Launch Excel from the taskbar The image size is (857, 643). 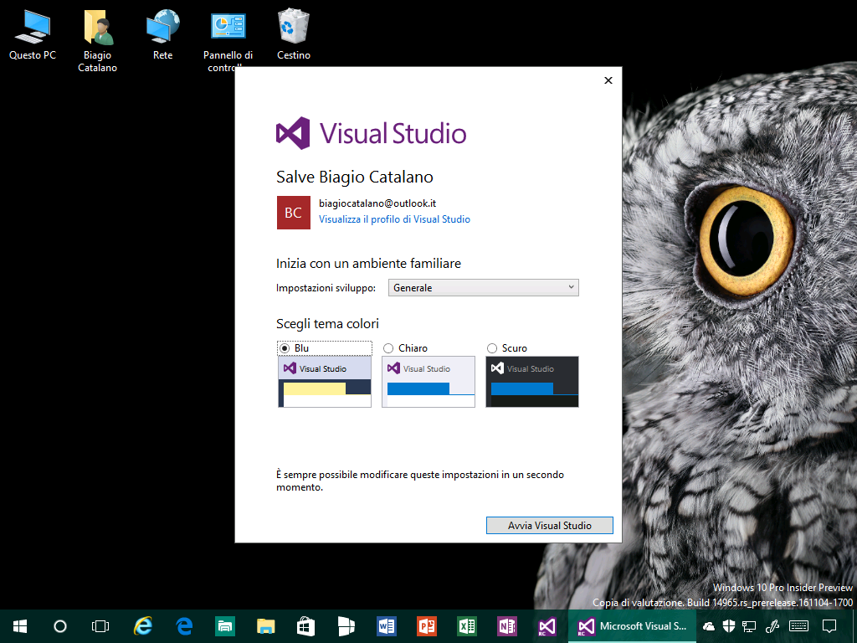tap(467, 626)
